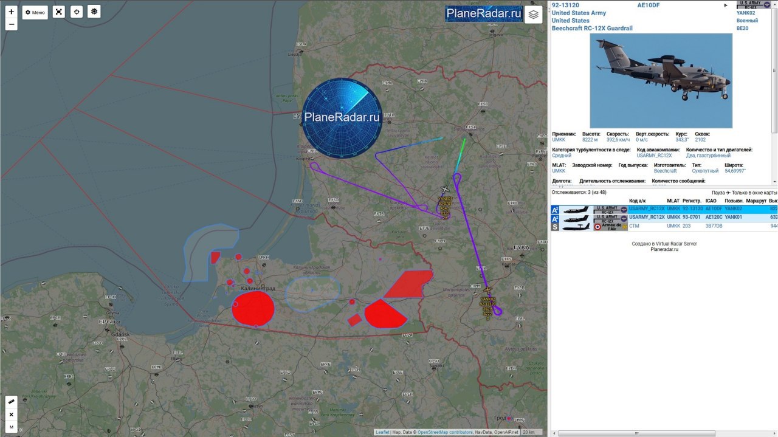
Task: Click the squawk value 2102
Action: [x=700, y=140]
